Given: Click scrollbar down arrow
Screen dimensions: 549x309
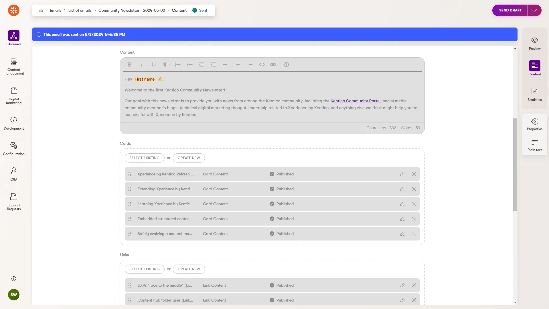Looking at the screenshot, I should [x=515, y=302].
